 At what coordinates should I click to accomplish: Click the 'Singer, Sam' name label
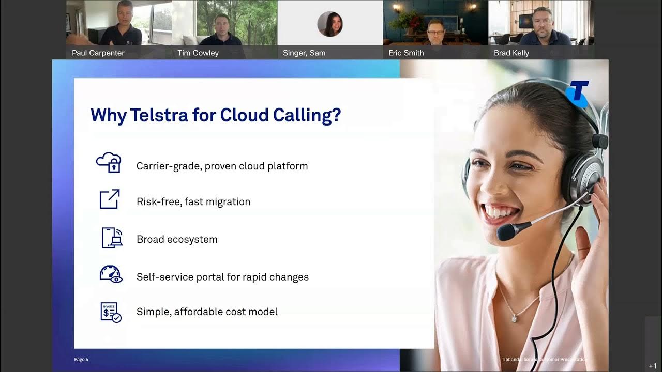pyautogui.click(x=304, y=53)
